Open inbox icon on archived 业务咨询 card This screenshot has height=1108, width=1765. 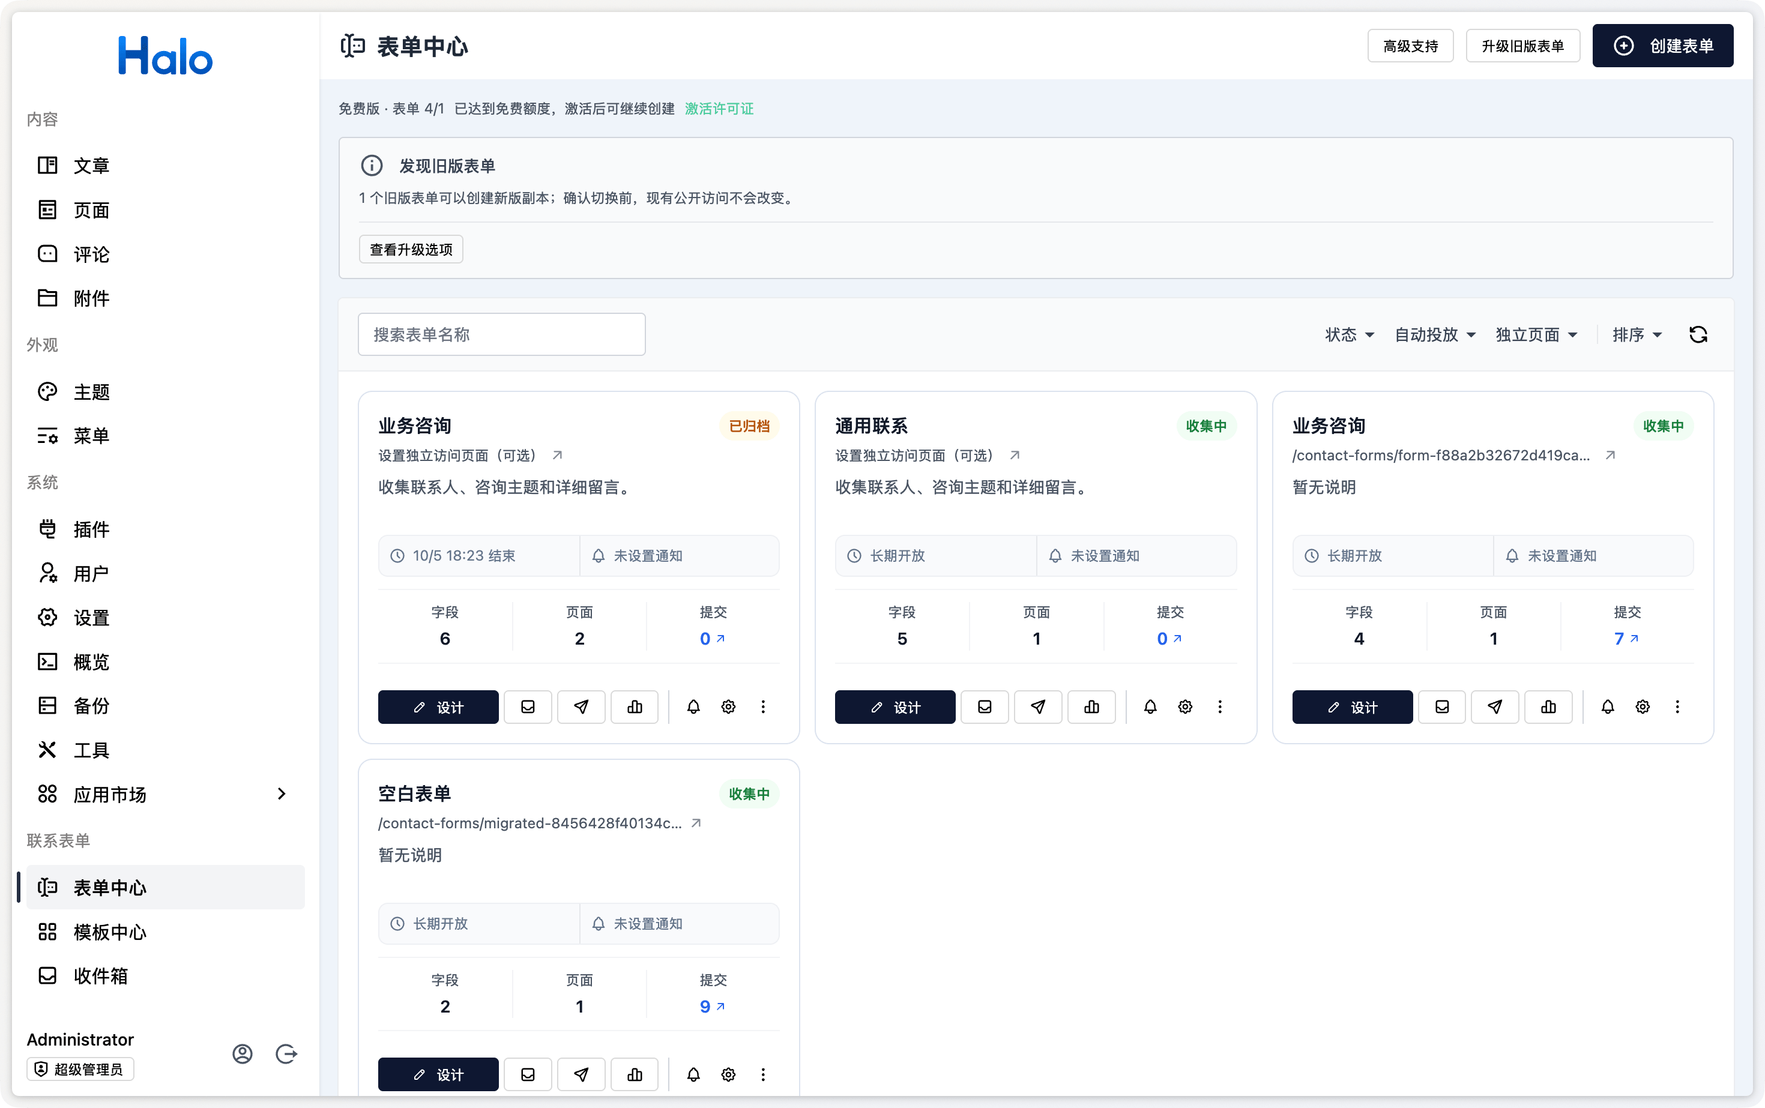coord(527,706)
